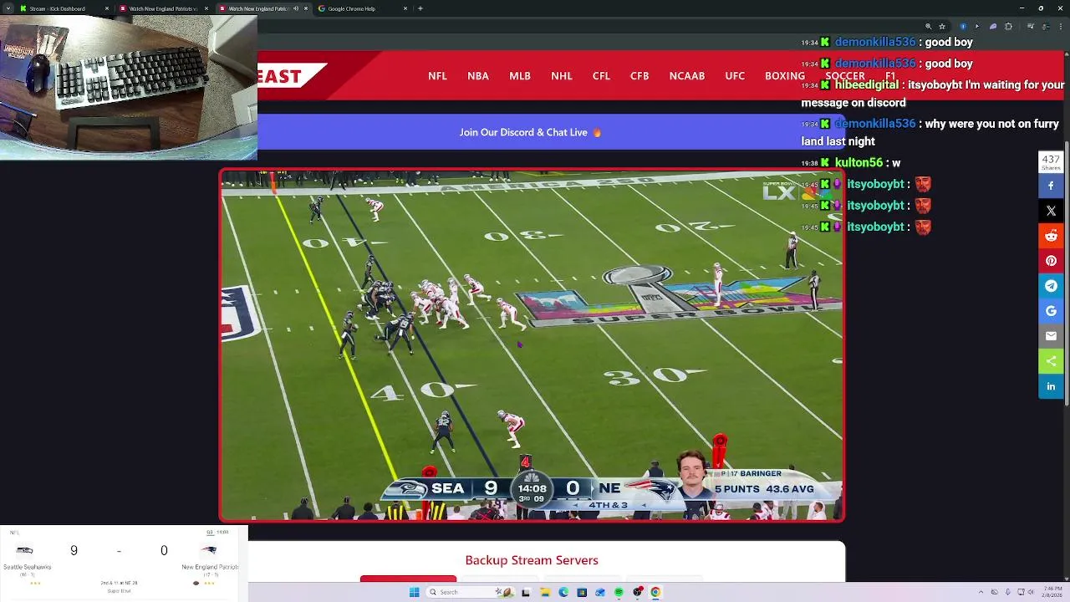Share the stream on Pinterest

click(1051, 261)
